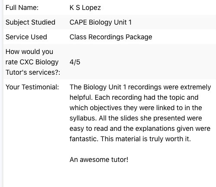Click the left vertical border bar
Image resolution: width=216 pixels, height=187 pixels.
click(x=2, y=94)
